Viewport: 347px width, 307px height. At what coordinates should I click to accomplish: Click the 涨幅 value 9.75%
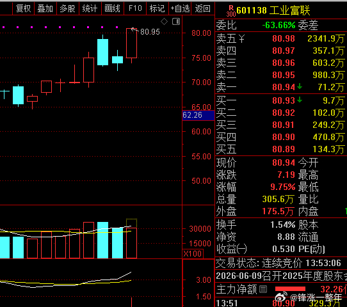pyautogui.click(x=283, y=187)
